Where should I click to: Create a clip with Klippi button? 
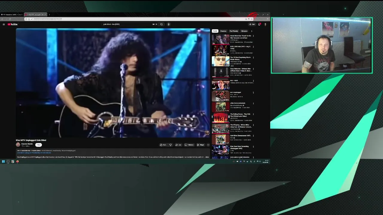(200, 145)
